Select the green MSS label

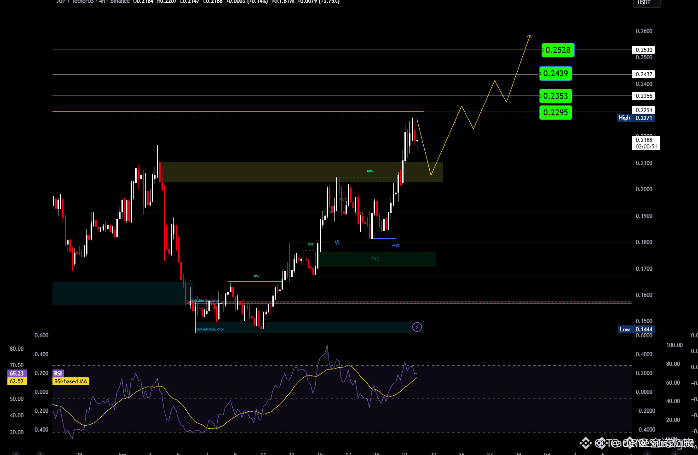tap(256, 276)
